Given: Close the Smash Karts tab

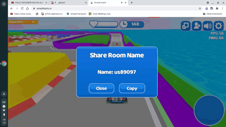Looking at the screenshot, I should pos(125,2).
